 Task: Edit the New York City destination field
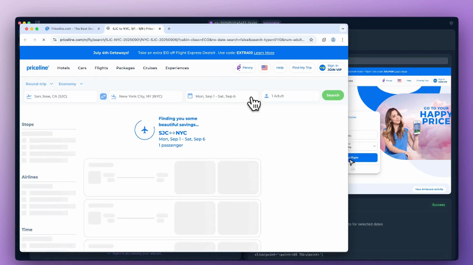tap(145, 96)
